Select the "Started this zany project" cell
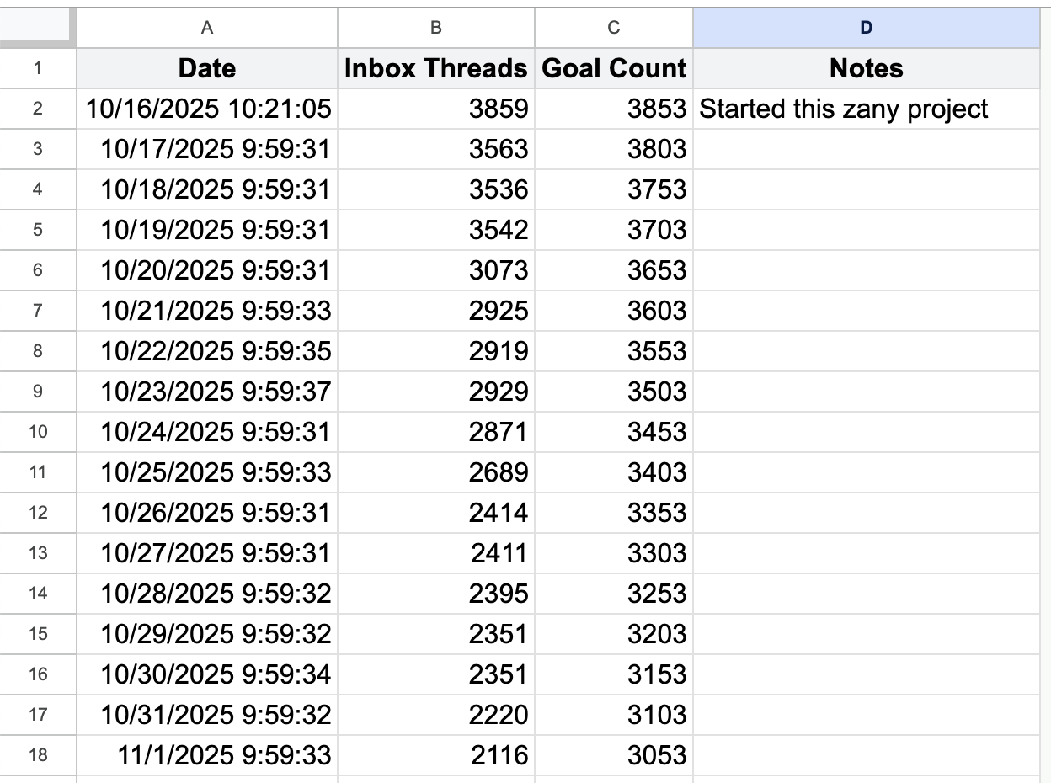Screen dimensions: 1051x783 click(x=866, y=109)
